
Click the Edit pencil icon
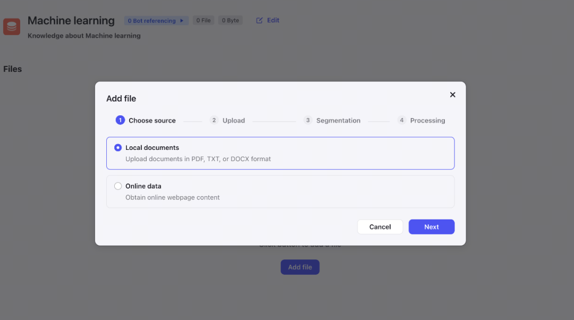tap(259, 21)
